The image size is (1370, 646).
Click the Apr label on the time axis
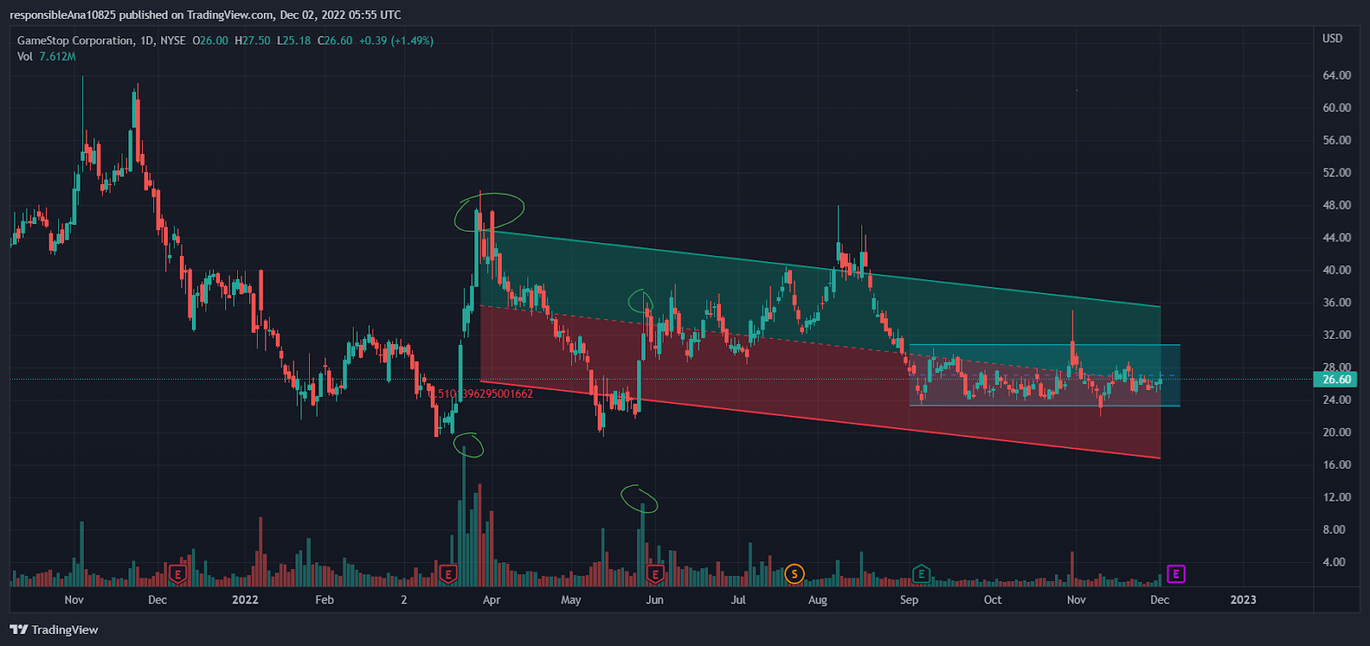(x=491, y=600)
